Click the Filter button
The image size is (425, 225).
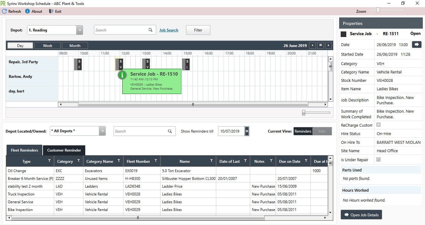(x=198, y=30)
